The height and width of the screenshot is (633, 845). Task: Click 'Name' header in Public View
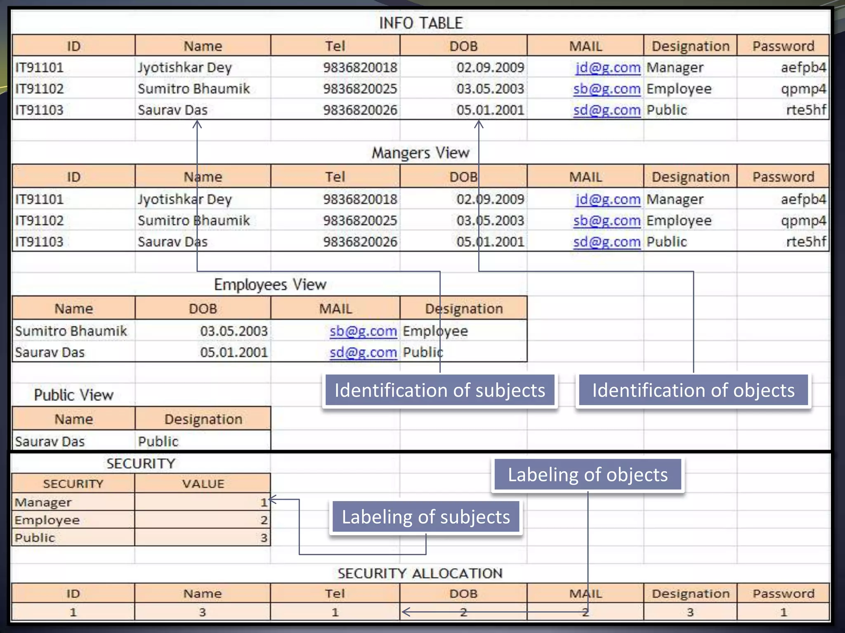pyautogui.click(x=73, y=419)
